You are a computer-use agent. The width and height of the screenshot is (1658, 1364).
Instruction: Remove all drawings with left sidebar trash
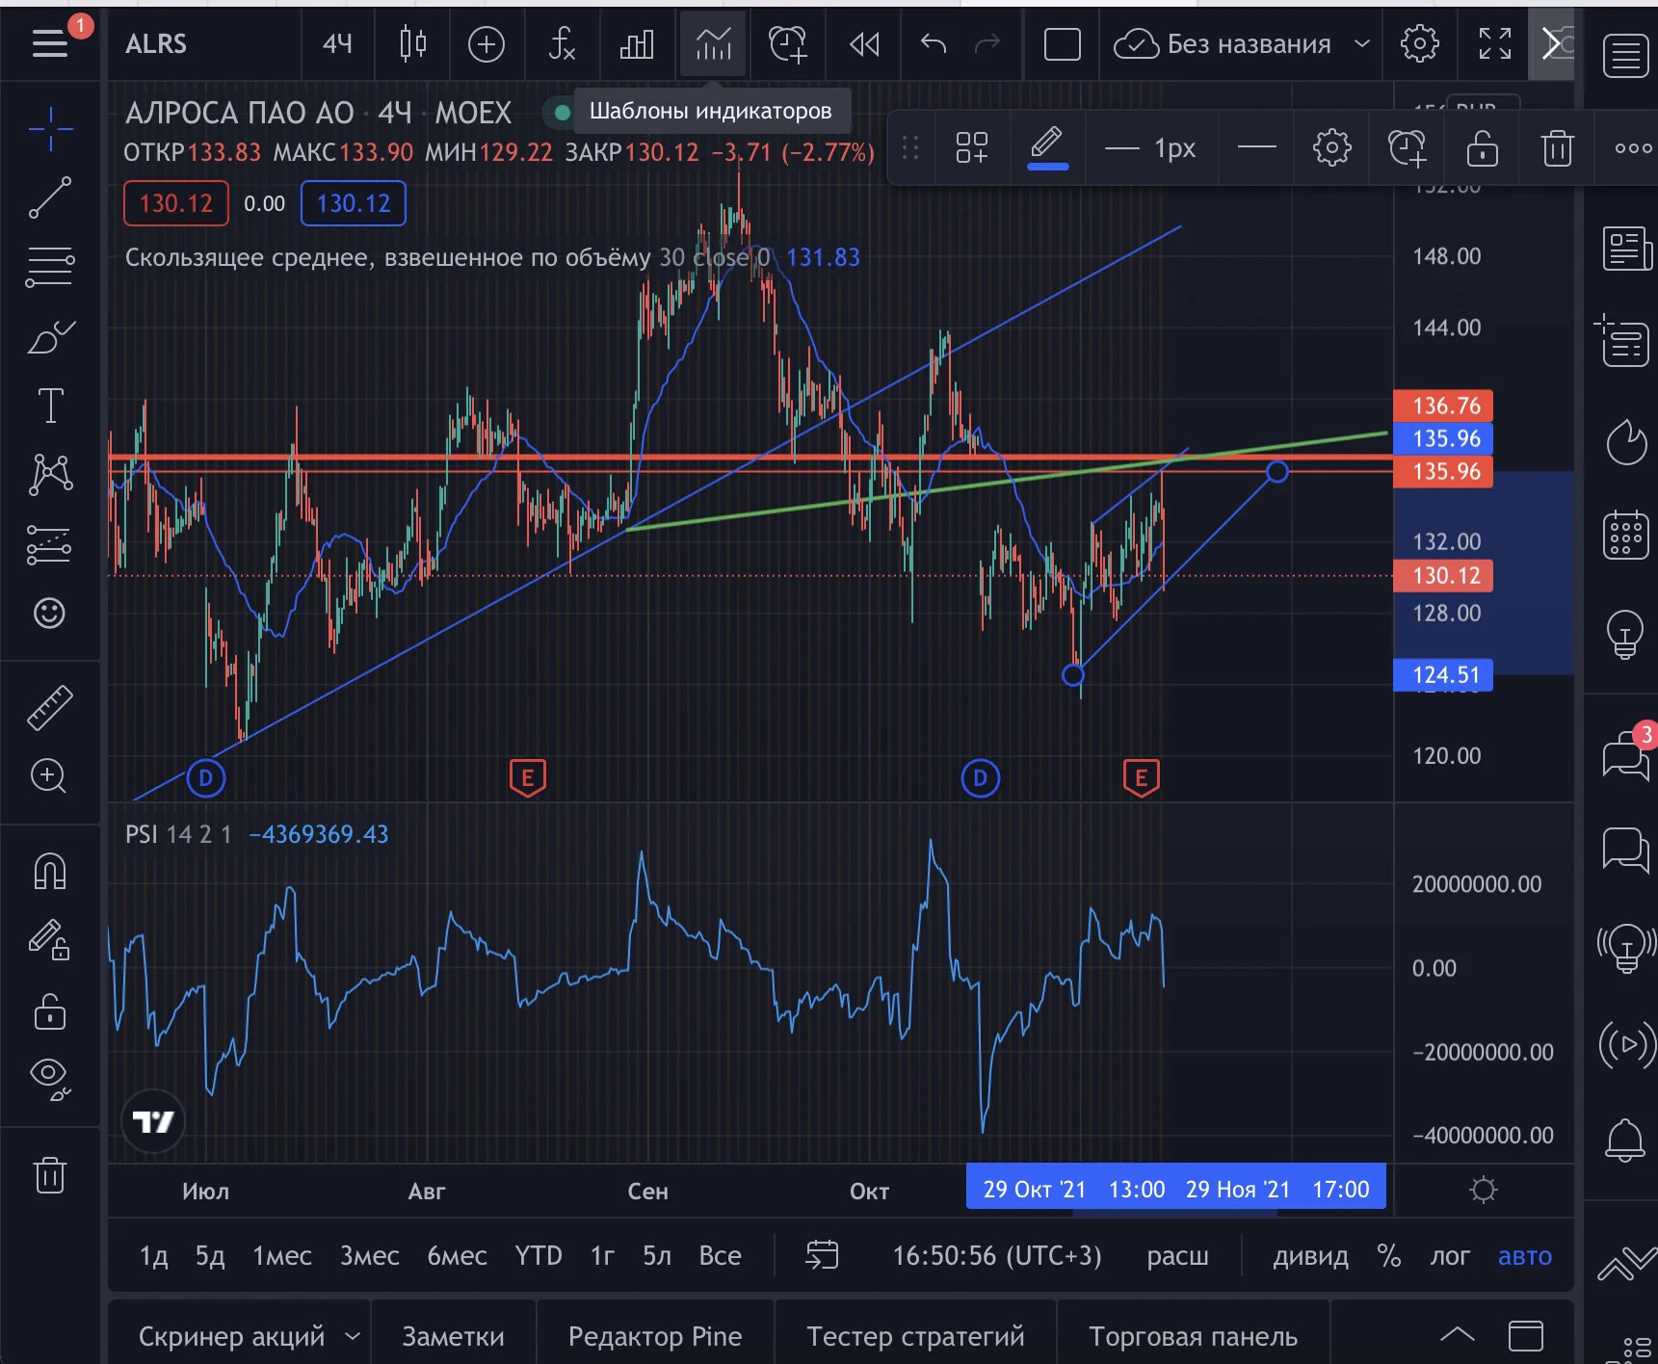point(50,1175)
